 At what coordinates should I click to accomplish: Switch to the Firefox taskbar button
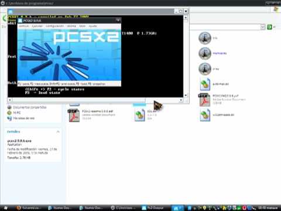29,208
